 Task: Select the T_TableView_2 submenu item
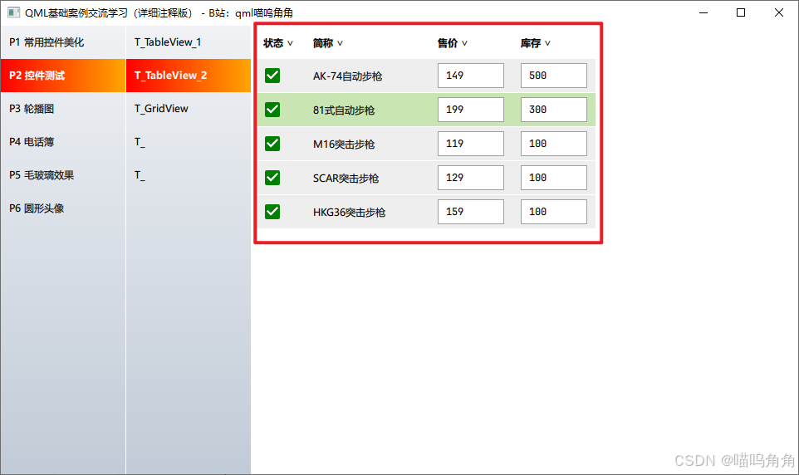pos(189,76)
